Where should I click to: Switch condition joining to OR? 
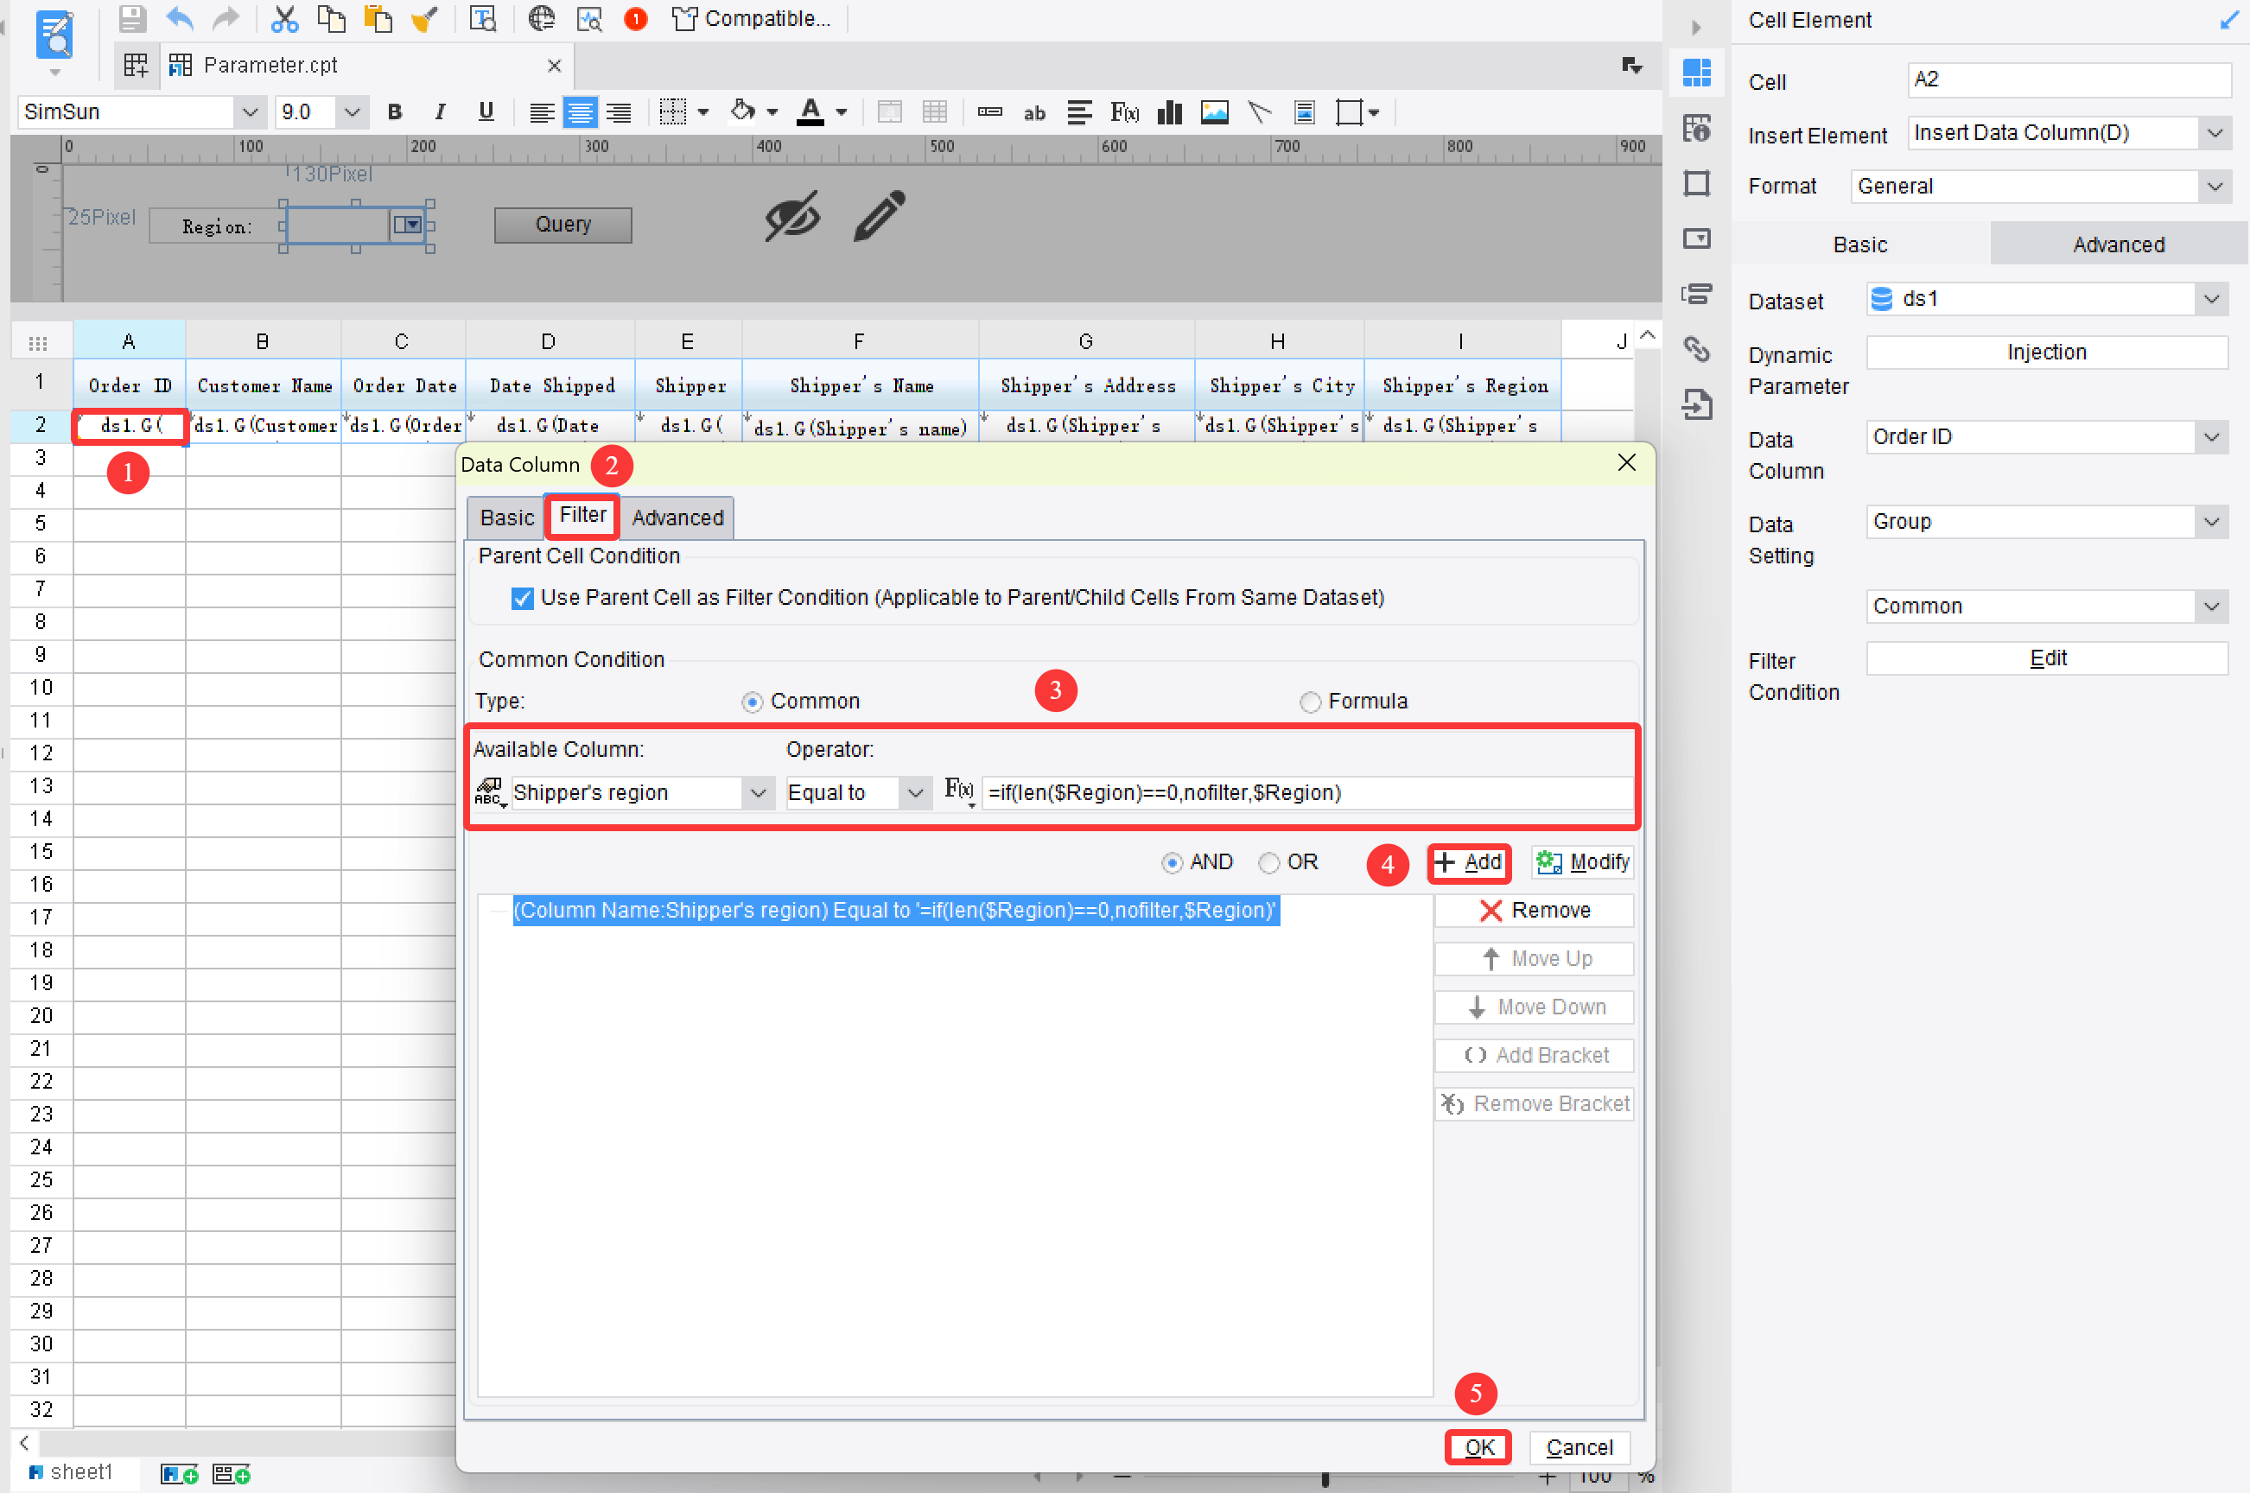coord(1269,862)
